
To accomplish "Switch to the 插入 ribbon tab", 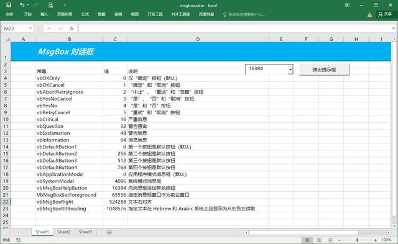I will pyautogui.click(x=44, y=14).
